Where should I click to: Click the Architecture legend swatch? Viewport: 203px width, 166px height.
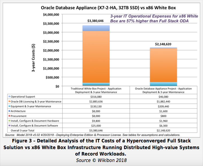pos(9,111)
